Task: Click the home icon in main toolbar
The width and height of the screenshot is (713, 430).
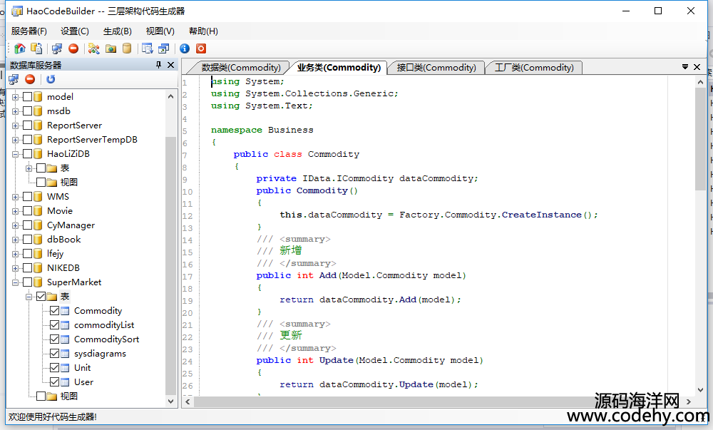Action: coord(20,48)
